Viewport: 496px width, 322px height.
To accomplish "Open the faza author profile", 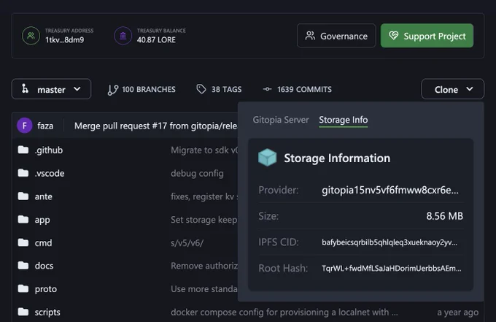I will [x=45, y=126].
